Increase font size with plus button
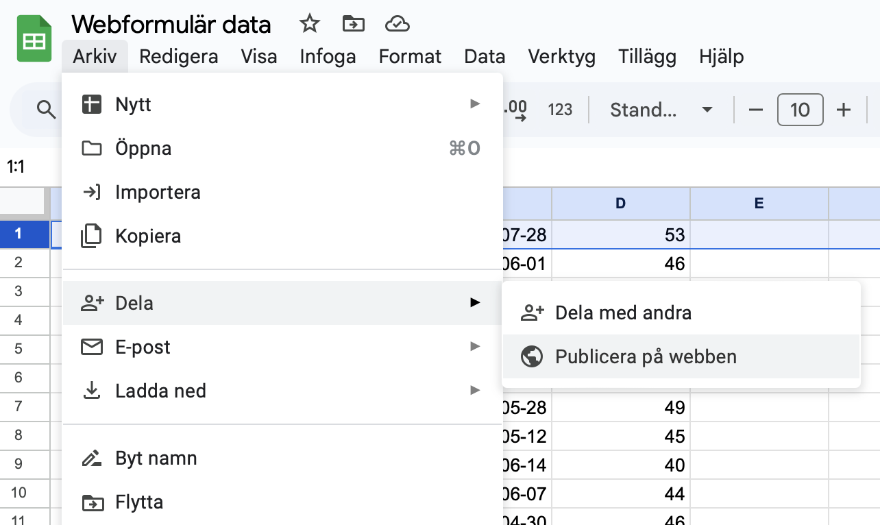The image size is (880, 525). 844,110
